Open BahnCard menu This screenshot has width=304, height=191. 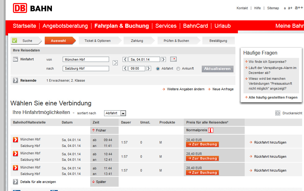[196, 26]
